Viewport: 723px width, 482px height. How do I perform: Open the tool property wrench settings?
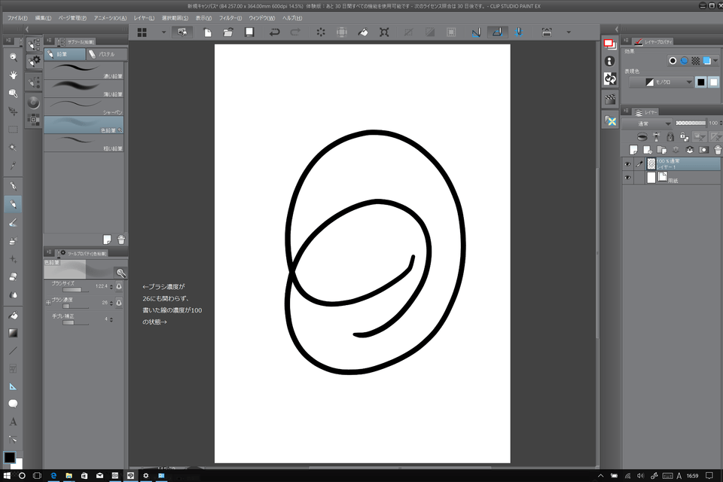click(120, 273)
